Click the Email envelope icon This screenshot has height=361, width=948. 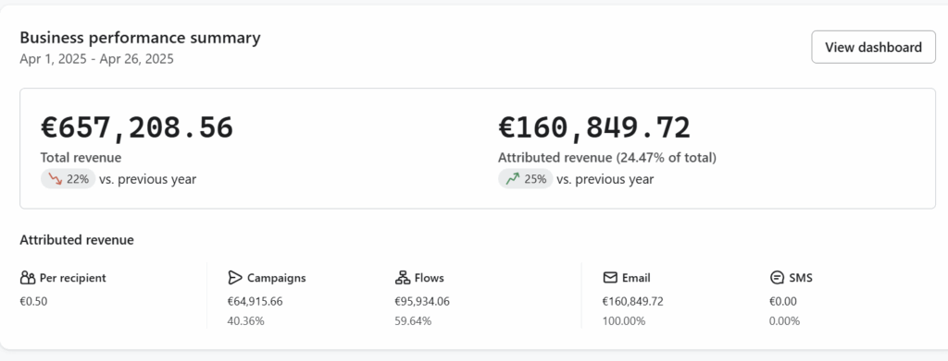pos(610,278)
